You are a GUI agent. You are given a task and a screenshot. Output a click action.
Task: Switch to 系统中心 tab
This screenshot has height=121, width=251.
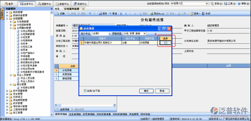pos(80,4)
